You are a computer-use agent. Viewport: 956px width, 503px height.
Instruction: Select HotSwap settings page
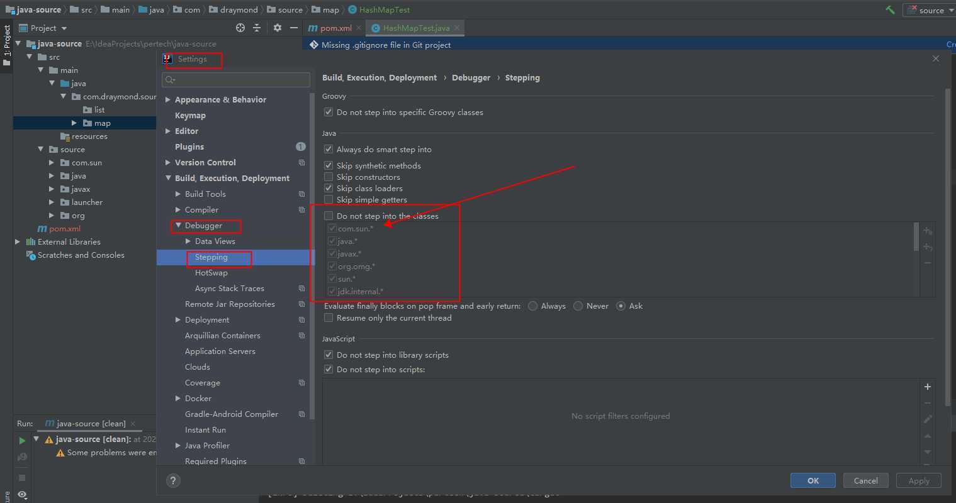click(211, 273)
